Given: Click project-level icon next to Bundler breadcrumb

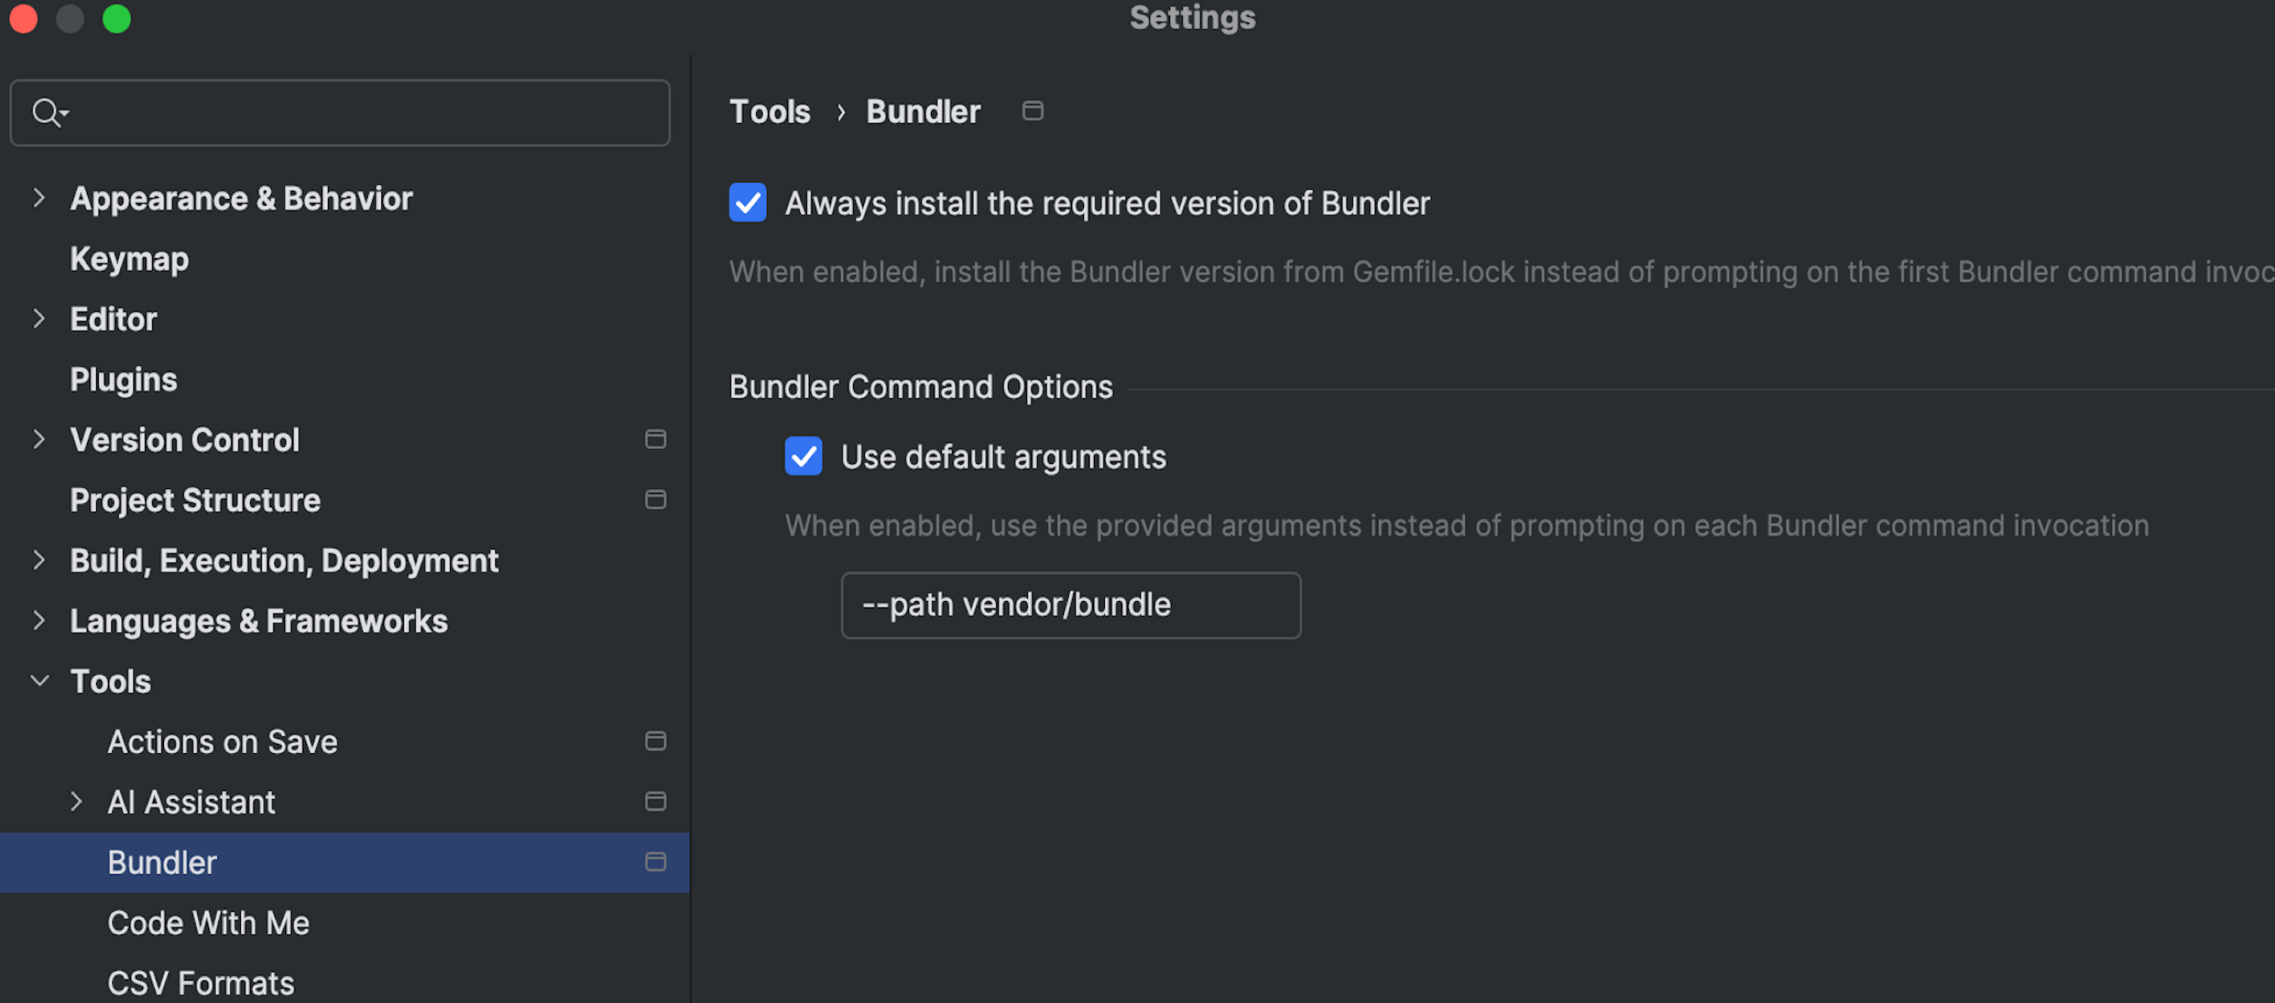Looking at the screenshot, I should [1031, 111].
